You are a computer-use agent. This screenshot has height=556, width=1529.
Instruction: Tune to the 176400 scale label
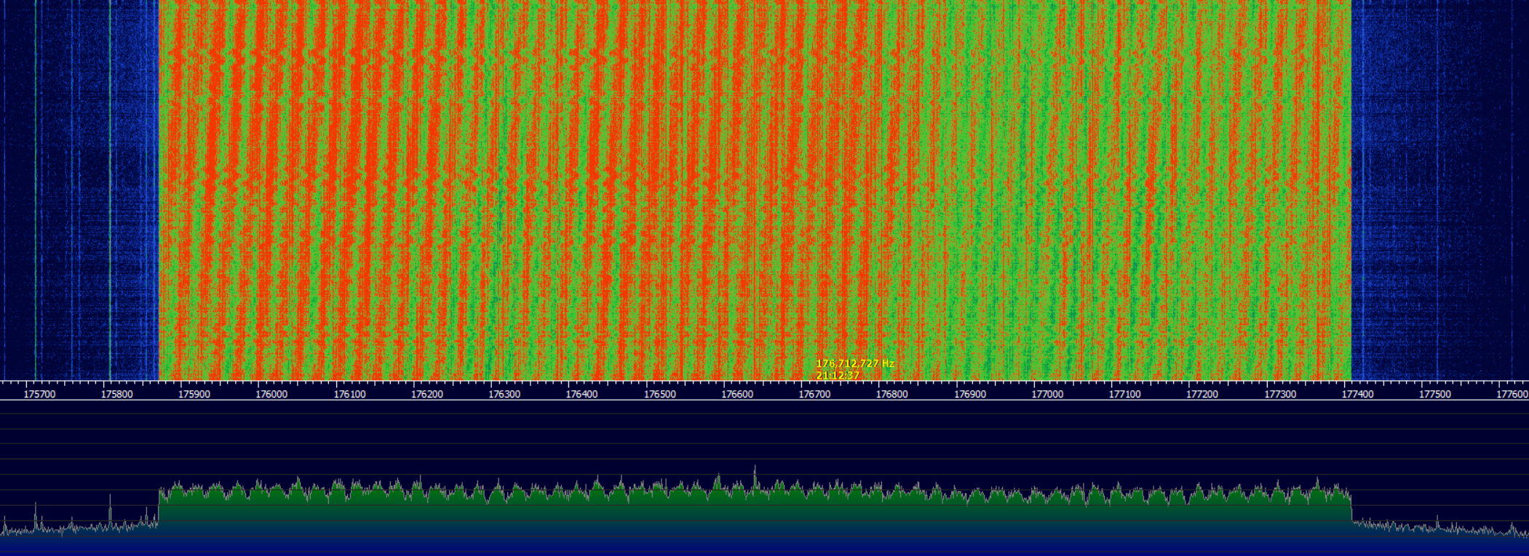tap(582, 394)
